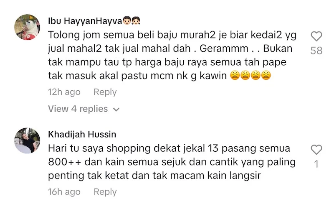Reply to the comment posted 12h ago

click(105, 92)
